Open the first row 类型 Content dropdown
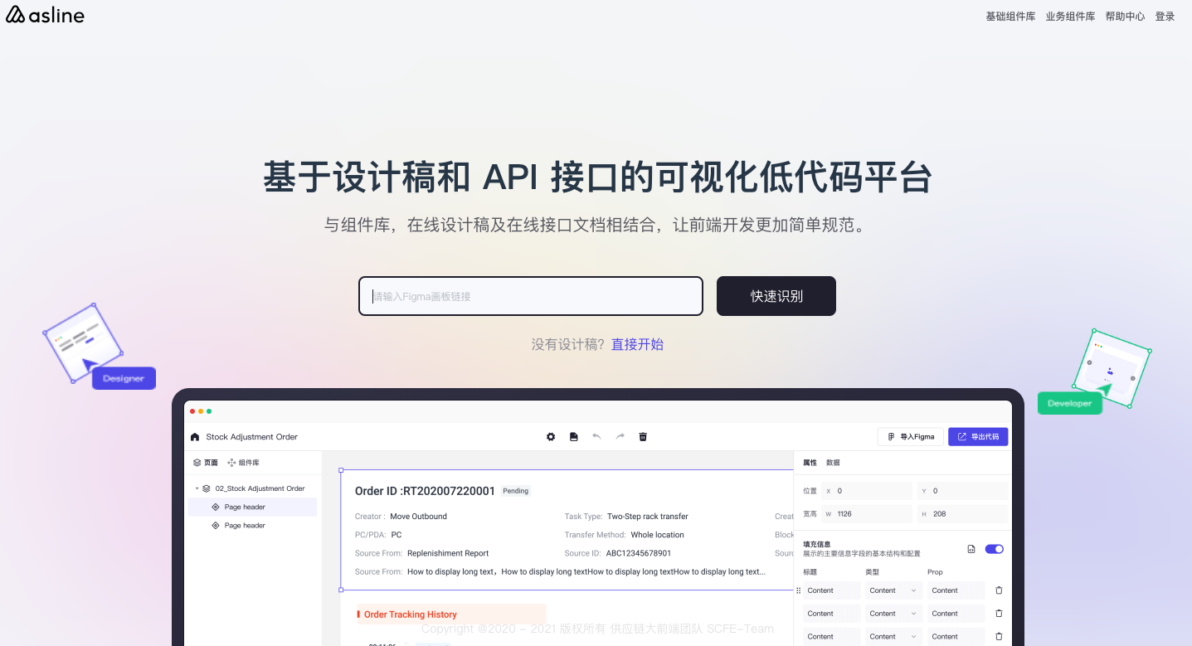The width and height of the screenshot is (1192, 646). point(893,590)
